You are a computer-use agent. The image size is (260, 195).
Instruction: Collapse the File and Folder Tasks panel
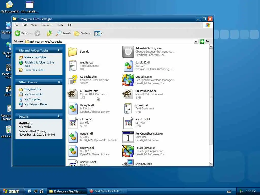pos(59,50)
